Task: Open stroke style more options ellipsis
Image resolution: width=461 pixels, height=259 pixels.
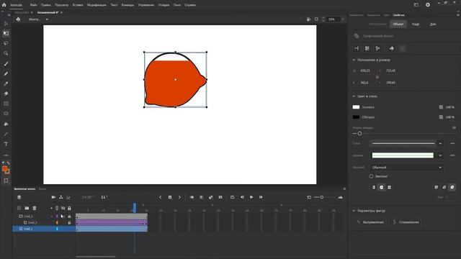Action: [x=452, y=144]
